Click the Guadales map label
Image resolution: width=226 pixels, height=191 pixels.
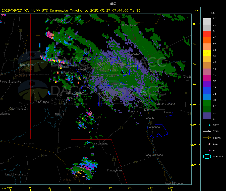pos(134,54)
